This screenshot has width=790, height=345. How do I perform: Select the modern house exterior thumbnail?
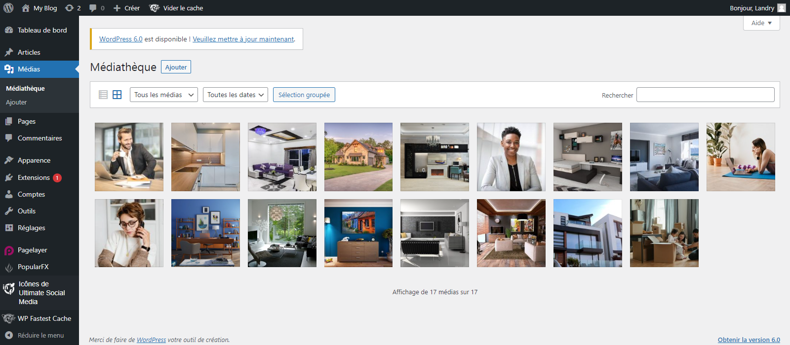pos(588,233)
